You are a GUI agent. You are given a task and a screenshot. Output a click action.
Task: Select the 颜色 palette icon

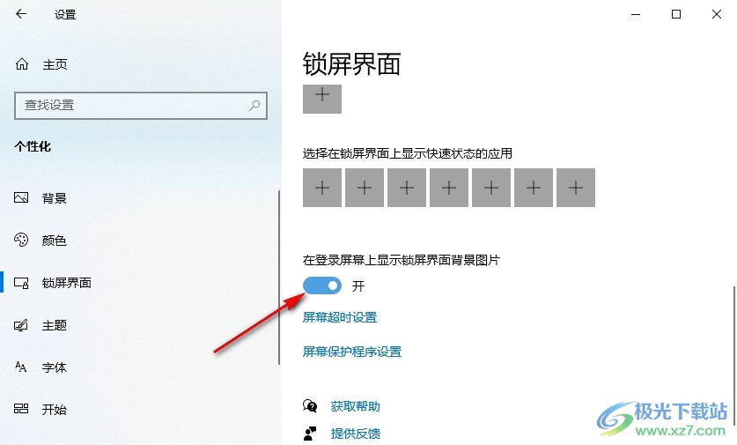tap(21, 240)
